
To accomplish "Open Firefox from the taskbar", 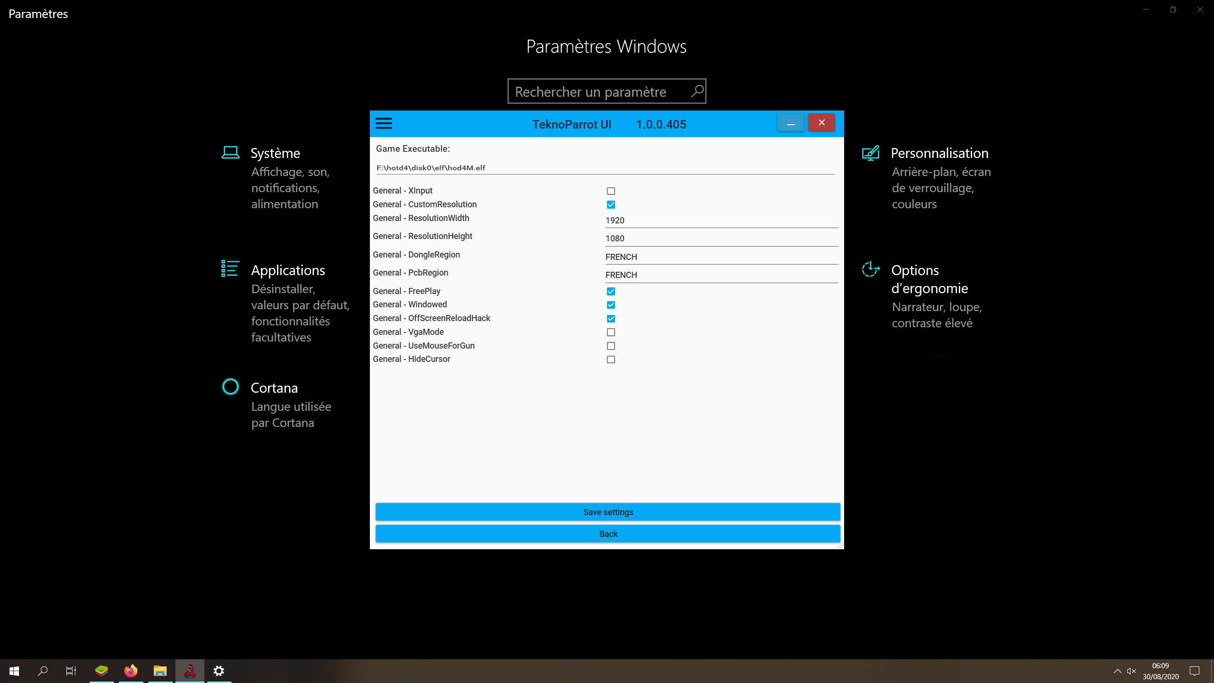I will [130, 671].
